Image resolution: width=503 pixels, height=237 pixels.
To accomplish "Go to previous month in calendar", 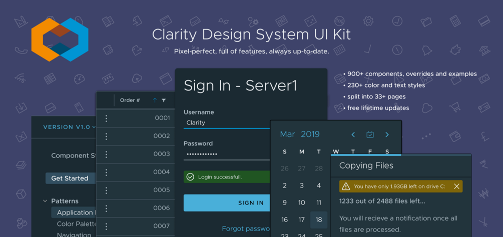I will pyautogui.click(x=353, y=134).
